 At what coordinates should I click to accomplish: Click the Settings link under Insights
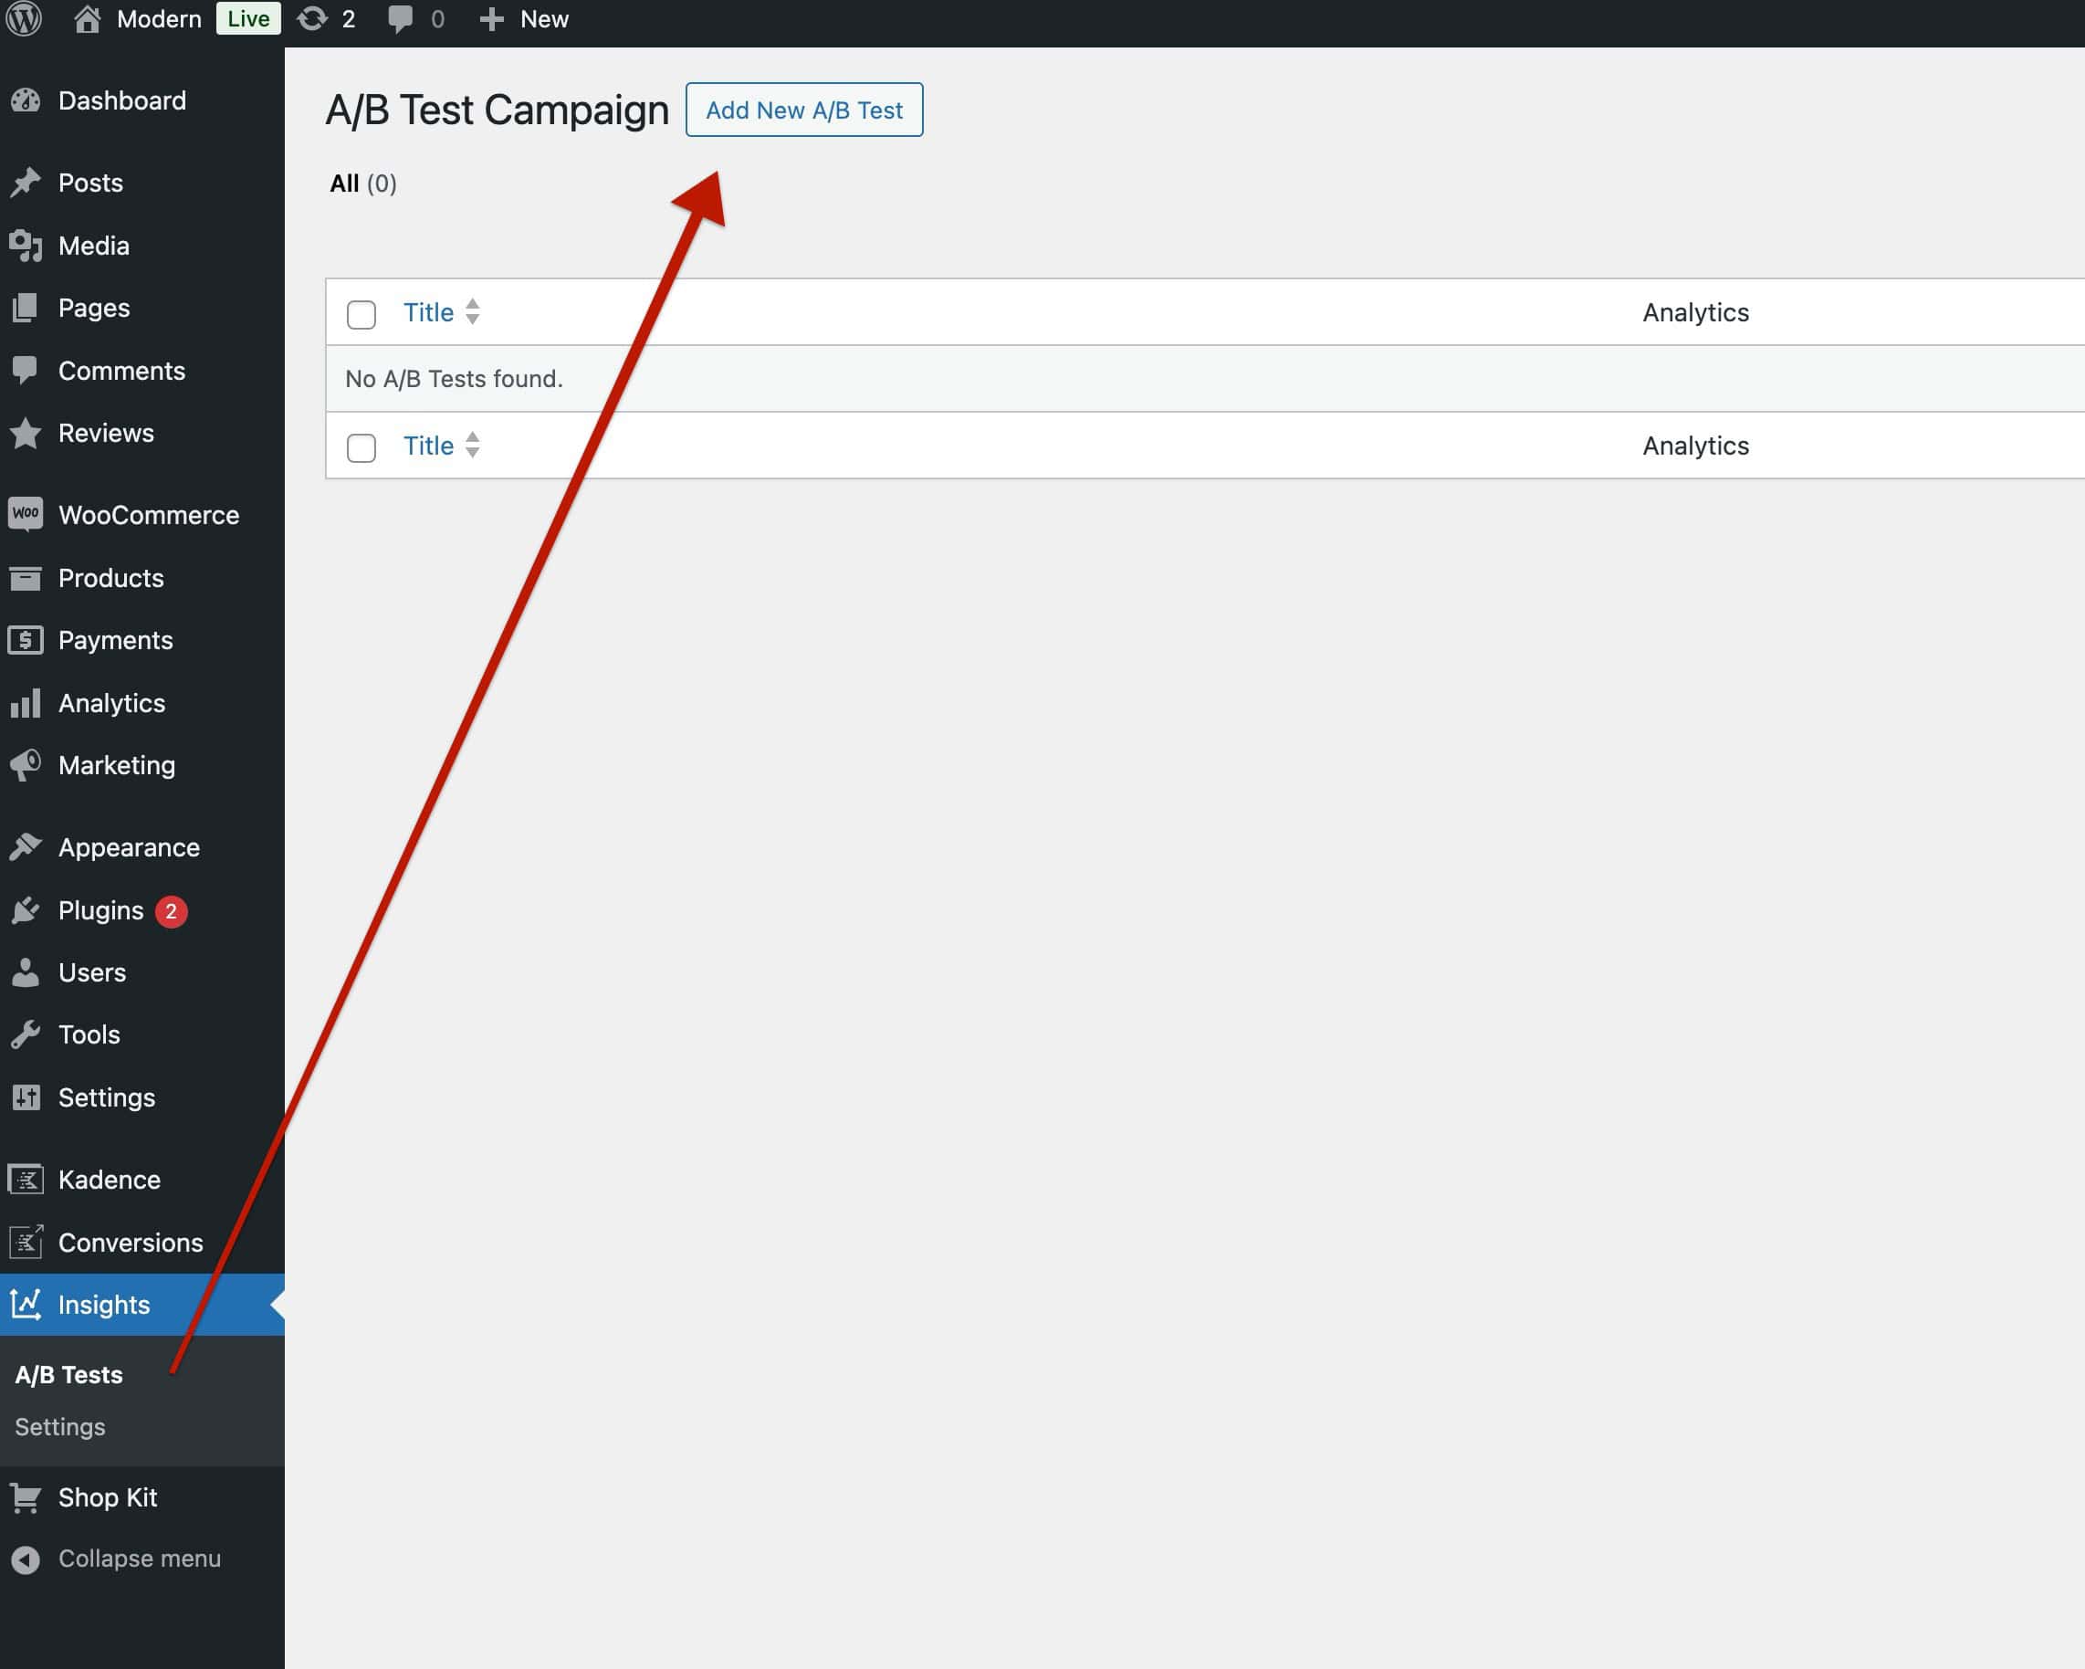[59, 1425]
